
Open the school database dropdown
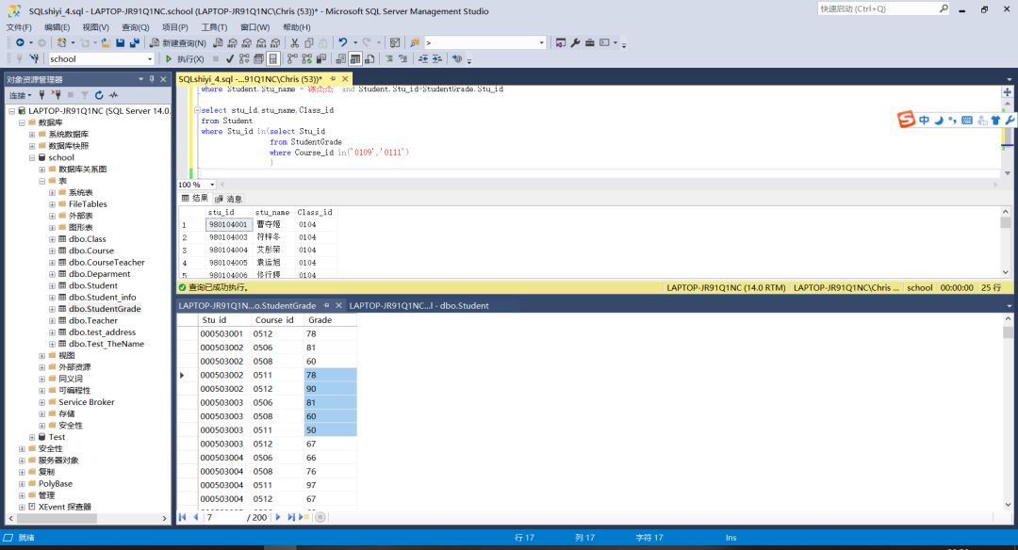pos(149,59)
